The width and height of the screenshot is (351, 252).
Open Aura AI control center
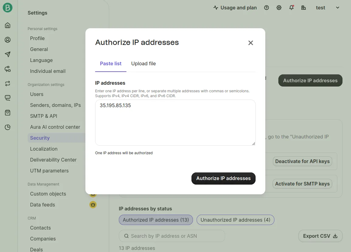tap(55, 127)
